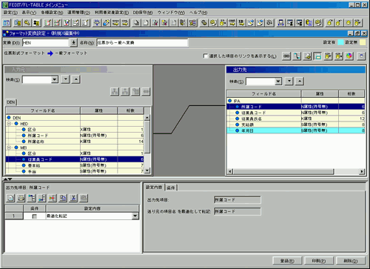This screenshot has height=269, width=370.
Task: Click the 名称 name input field
Action: pyautogui.click(x=142, y=42)
